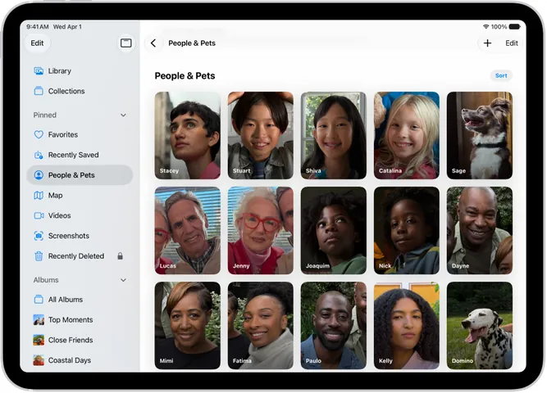547x393 pixels.
Task: Open Paulo's photo card
Action: 334,326
